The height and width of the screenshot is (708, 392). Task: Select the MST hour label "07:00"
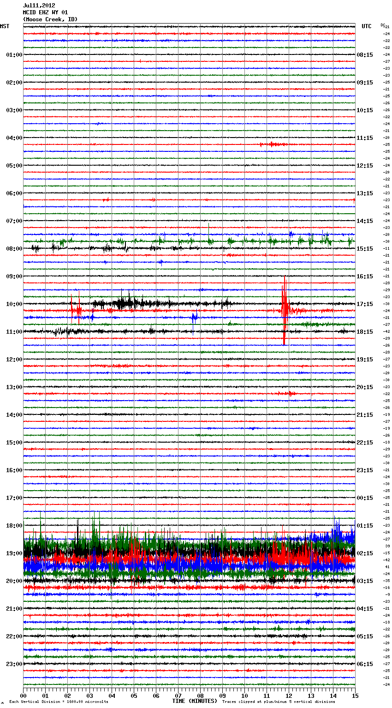14,221
